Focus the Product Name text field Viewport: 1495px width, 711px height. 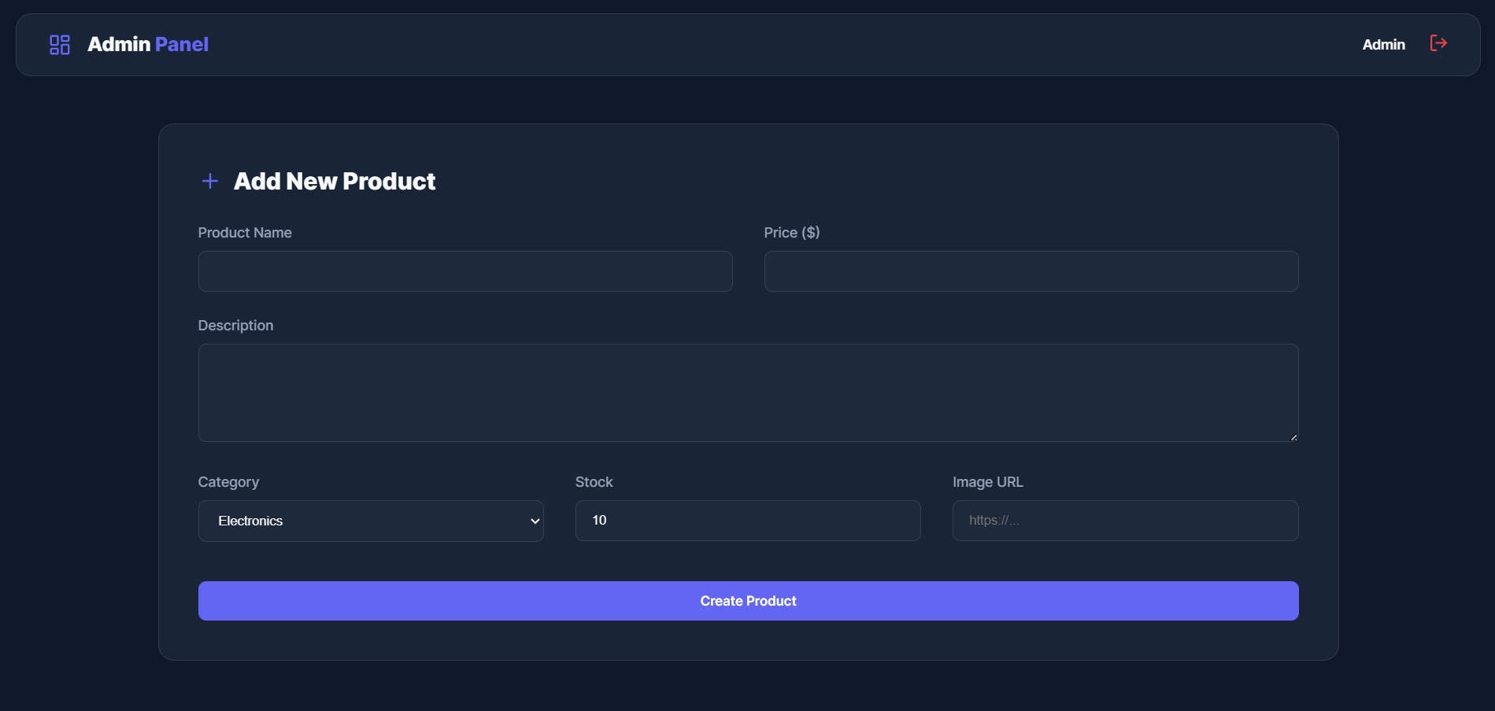(x=465, y=271)
